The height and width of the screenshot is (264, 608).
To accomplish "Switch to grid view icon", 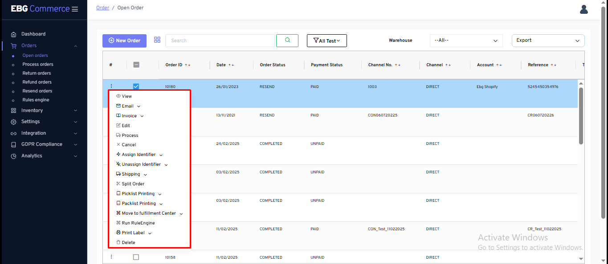I will (x=157, y=40).
